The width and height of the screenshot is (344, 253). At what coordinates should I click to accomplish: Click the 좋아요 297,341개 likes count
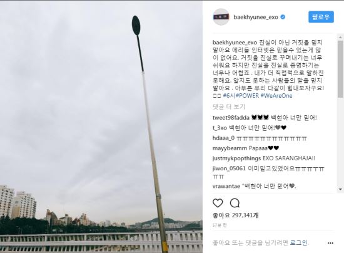point(235,215)
